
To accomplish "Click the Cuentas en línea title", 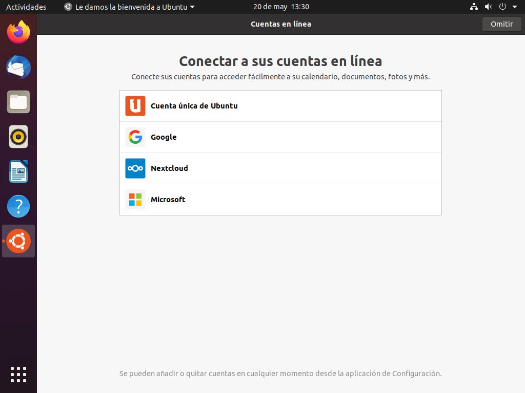I will (x=281, y=24).
